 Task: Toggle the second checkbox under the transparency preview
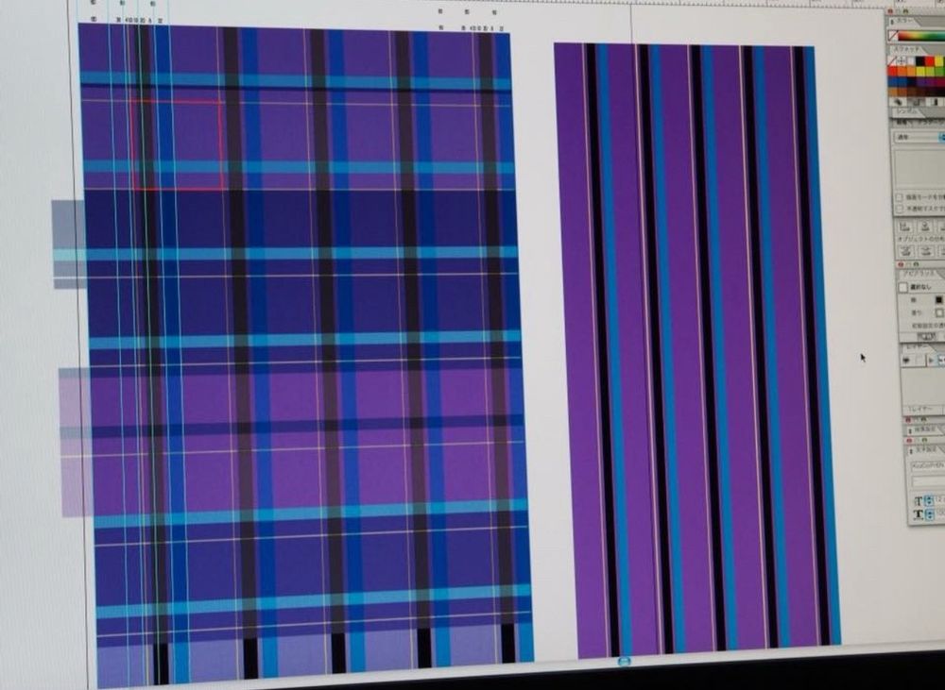[x=900, y=209]
